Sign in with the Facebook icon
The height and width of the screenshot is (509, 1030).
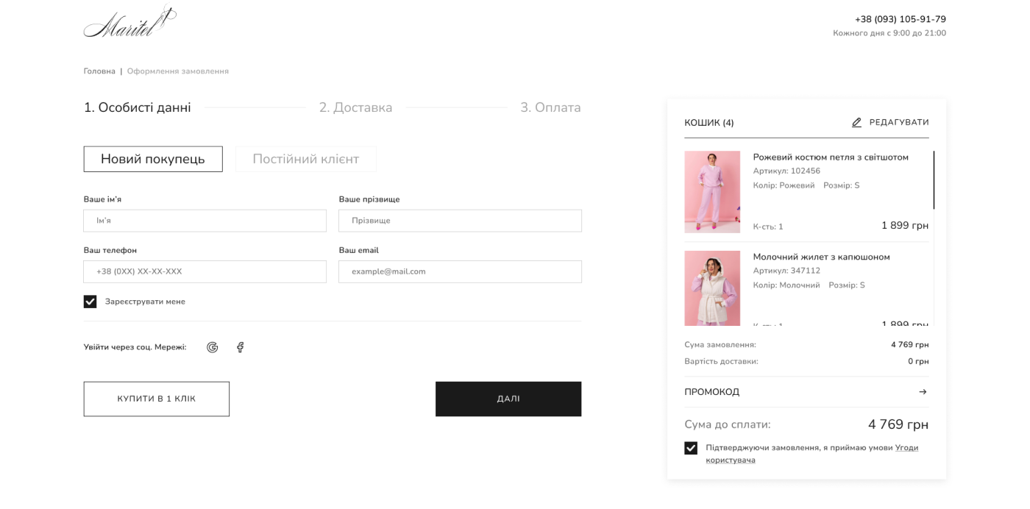pyautogui.click(x=240, y=347)
